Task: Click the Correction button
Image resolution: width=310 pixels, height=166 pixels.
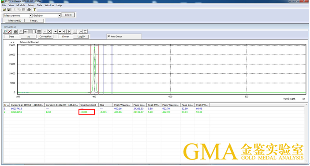Action: pyautogui.click(x=45, y=36)
